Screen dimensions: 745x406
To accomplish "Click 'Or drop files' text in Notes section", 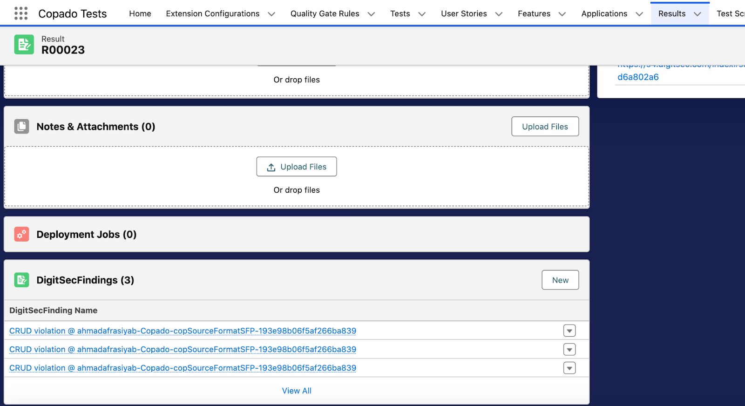I will coord(297,190).
